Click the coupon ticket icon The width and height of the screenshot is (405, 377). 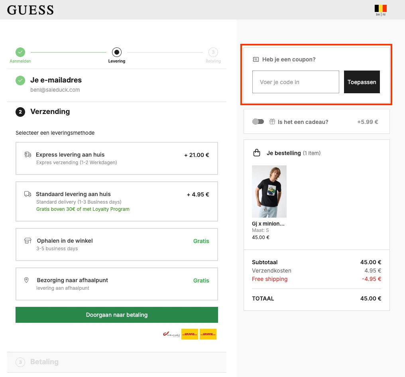256,59
